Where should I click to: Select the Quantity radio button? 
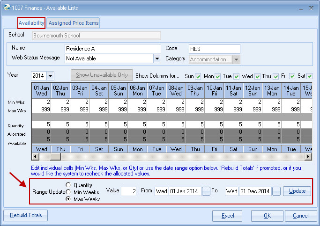(69, 185)
